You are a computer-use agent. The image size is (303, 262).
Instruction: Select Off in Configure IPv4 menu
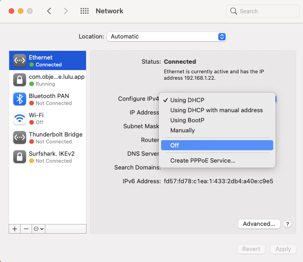[217, 145]
